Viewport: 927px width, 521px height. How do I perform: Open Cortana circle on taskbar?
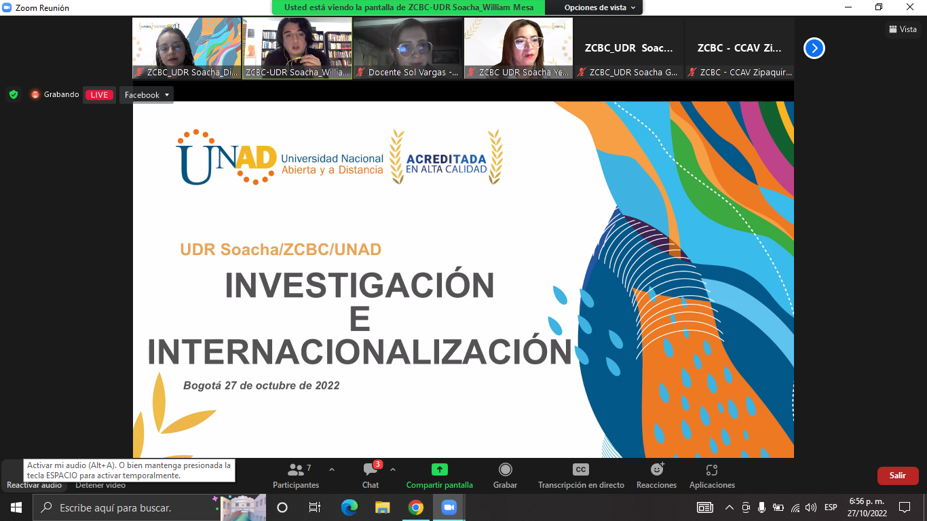(x=282, y=507)
